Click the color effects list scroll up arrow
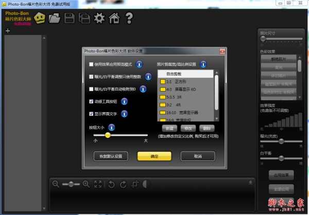The image size is (309, 215). [x=300, y=57]
